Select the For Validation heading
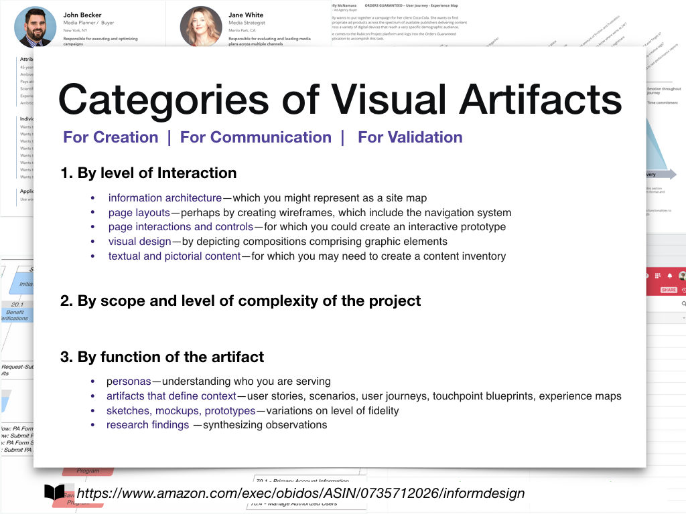This screenshot has width=686, height=514. [x=410, y=137]
